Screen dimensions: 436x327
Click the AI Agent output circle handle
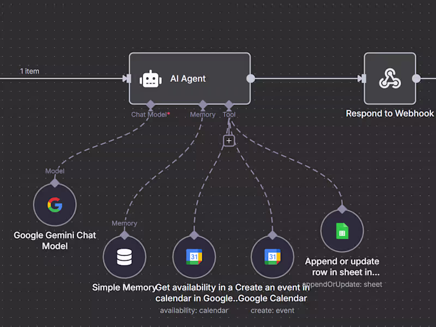[x=251, y=78]
